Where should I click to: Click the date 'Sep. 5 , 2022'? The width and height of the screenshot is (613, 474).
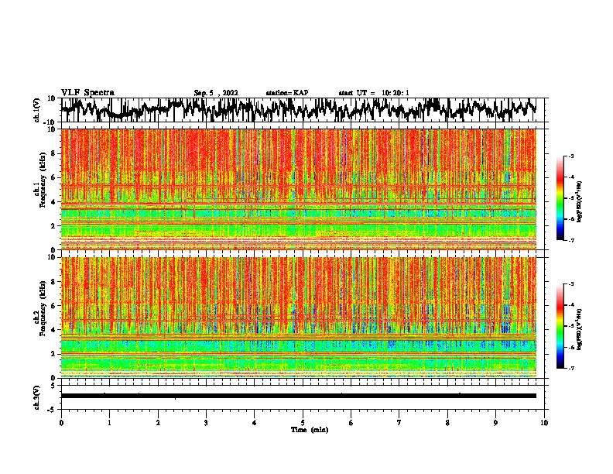click(x=216, y=93)
